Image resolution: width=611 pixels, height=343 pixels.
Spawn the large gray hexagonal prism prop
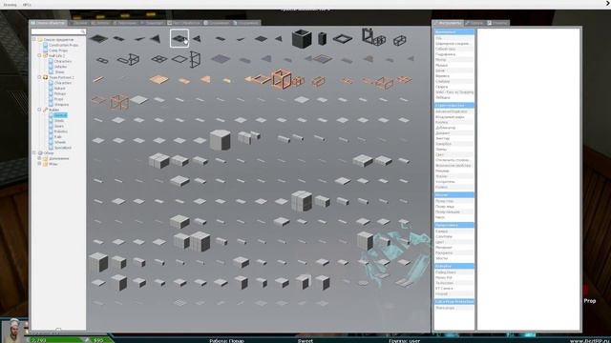pos(221,140)
